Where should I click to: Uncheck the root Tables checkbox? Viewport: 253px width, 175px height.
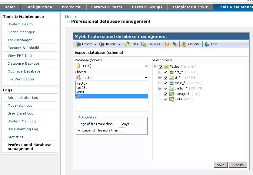[x=161, y=67]
